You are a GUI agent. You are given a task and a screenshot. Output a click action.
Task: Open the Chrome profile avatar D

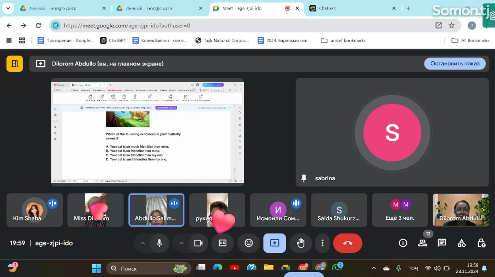click(472, 26)
